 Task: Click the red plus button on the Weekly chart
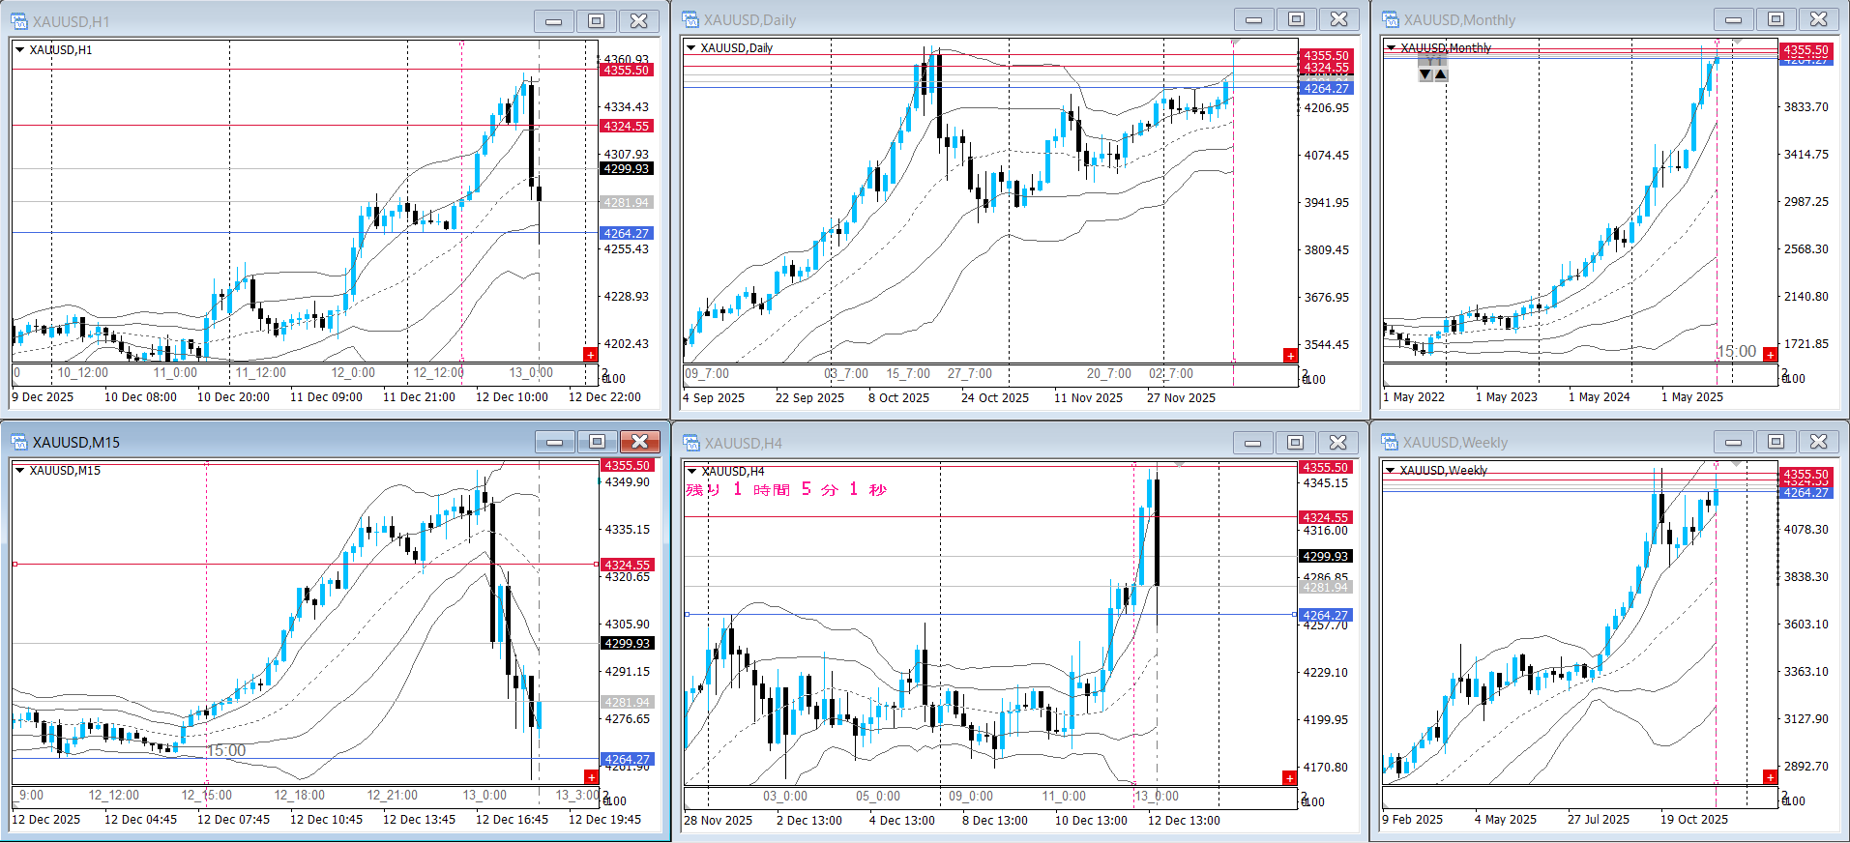(1770, 777)
